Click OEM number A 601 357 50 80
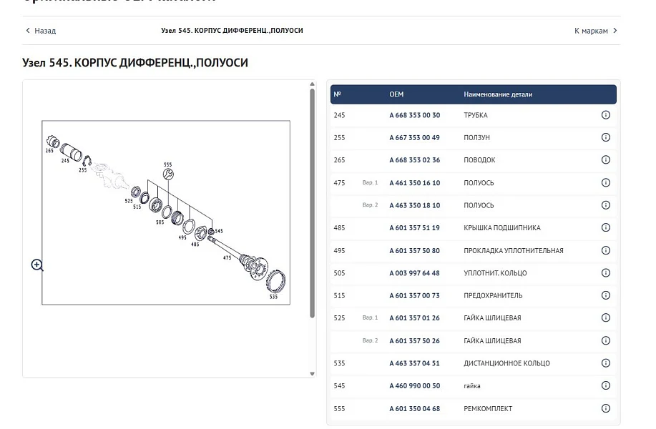Screen dimensions: 656x429 pos(415,250)
